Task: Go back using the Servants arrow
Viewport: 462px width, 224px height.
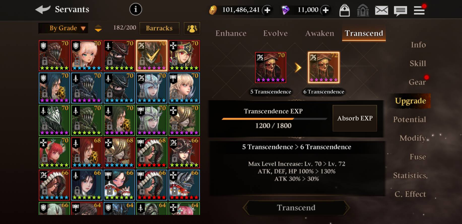Action: click(43, 10)
